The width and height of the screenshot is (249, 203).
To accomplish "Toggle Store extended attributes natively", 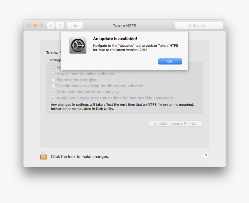I will pyautogui.click(x=53, y=92).
